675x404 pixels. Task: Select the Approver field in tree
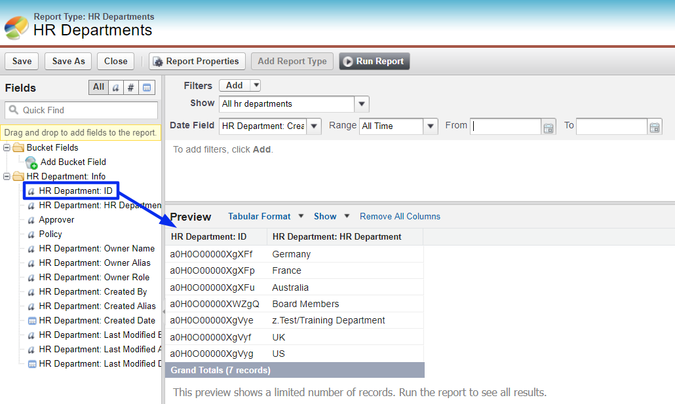56,219
